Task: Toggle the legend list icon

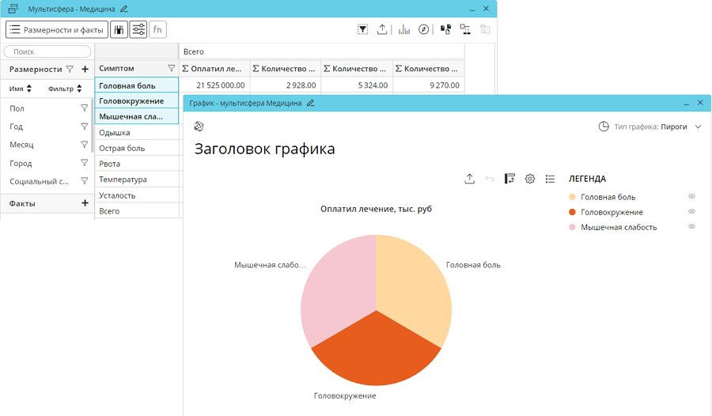Action: pyautogui.click(x=550, y=179)
